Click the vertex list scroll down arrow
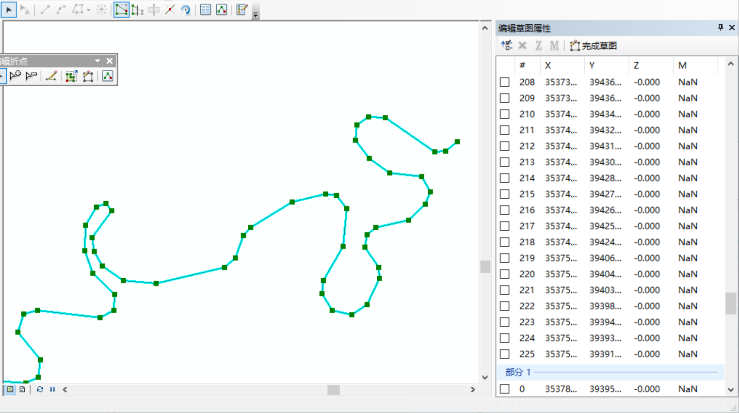 coord(731,390)
